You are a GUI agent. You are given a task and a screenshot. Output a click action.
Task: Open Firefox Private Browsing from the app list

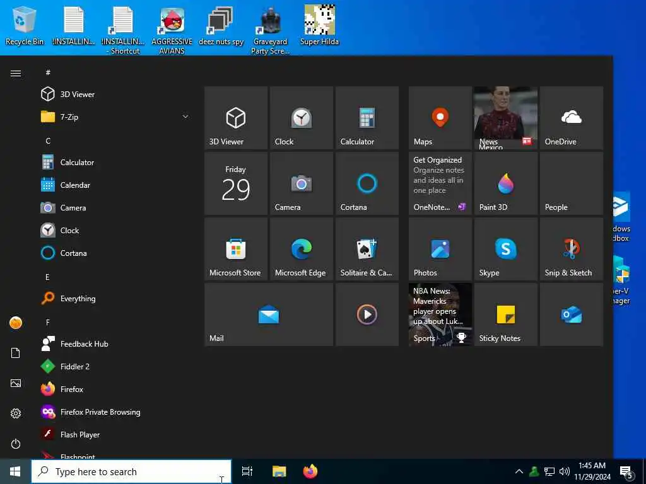pos(115,412)
